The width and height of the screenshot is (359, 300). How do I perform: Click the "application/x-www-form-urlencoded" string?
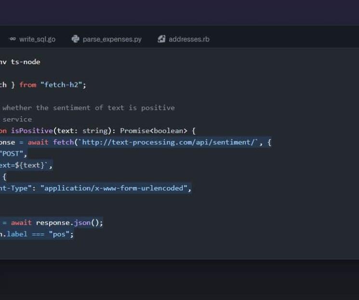[x=114, y=188]
